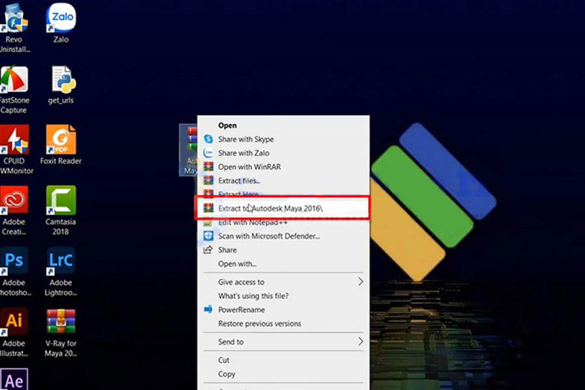Expand the Send to submenu arrow
Viewport: 585px width, 390px height.
tap(360, 341)
